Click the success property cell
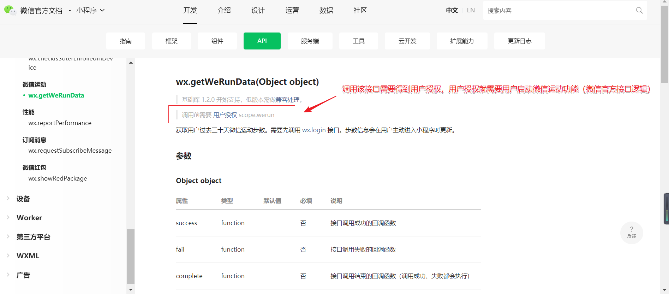The width and height of the screenshot is (669, 294). pyautogui.click(x=186, y=223)
